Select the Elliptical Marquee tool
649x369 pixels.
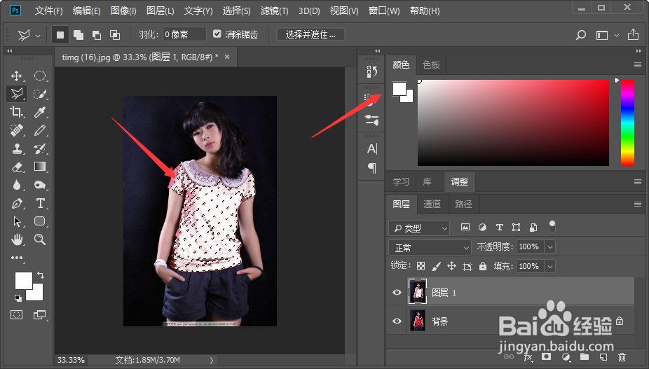40,76
